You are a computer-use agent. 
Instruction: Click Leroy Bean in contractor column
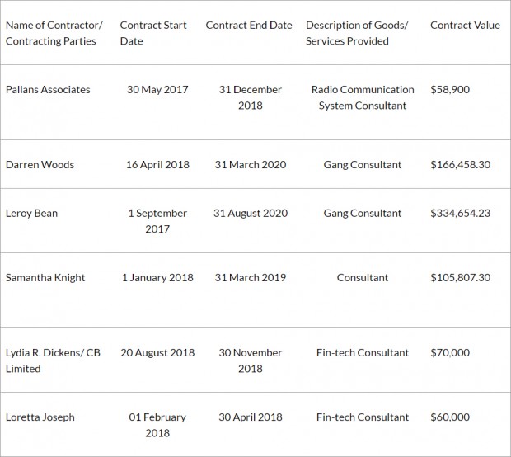pos(31,213)
